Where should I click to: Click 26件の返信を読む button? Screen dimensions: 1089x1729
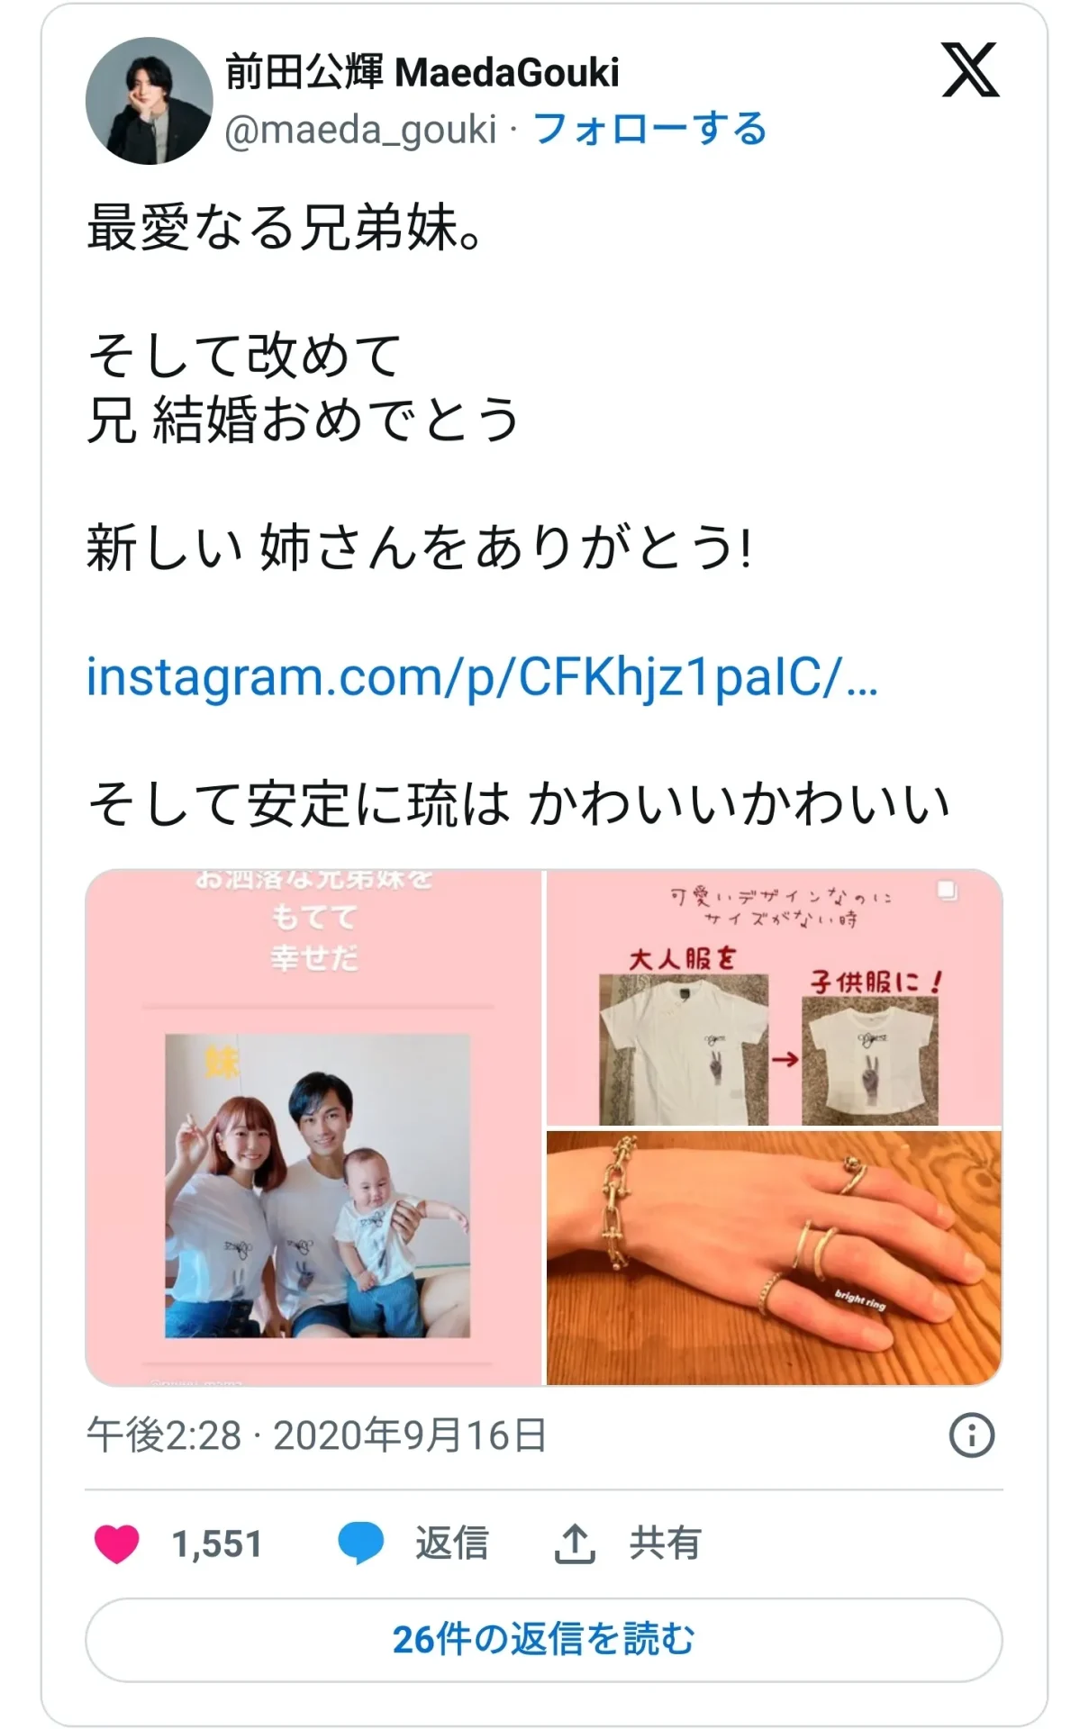(x=544, y=1640)
